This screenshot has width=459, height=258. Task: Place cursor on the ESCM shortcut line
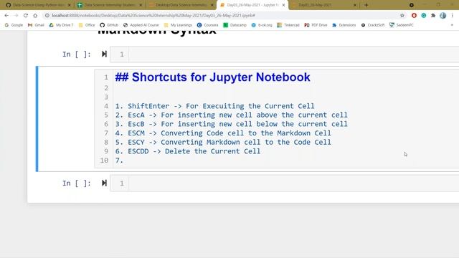[x=223, y=133]
